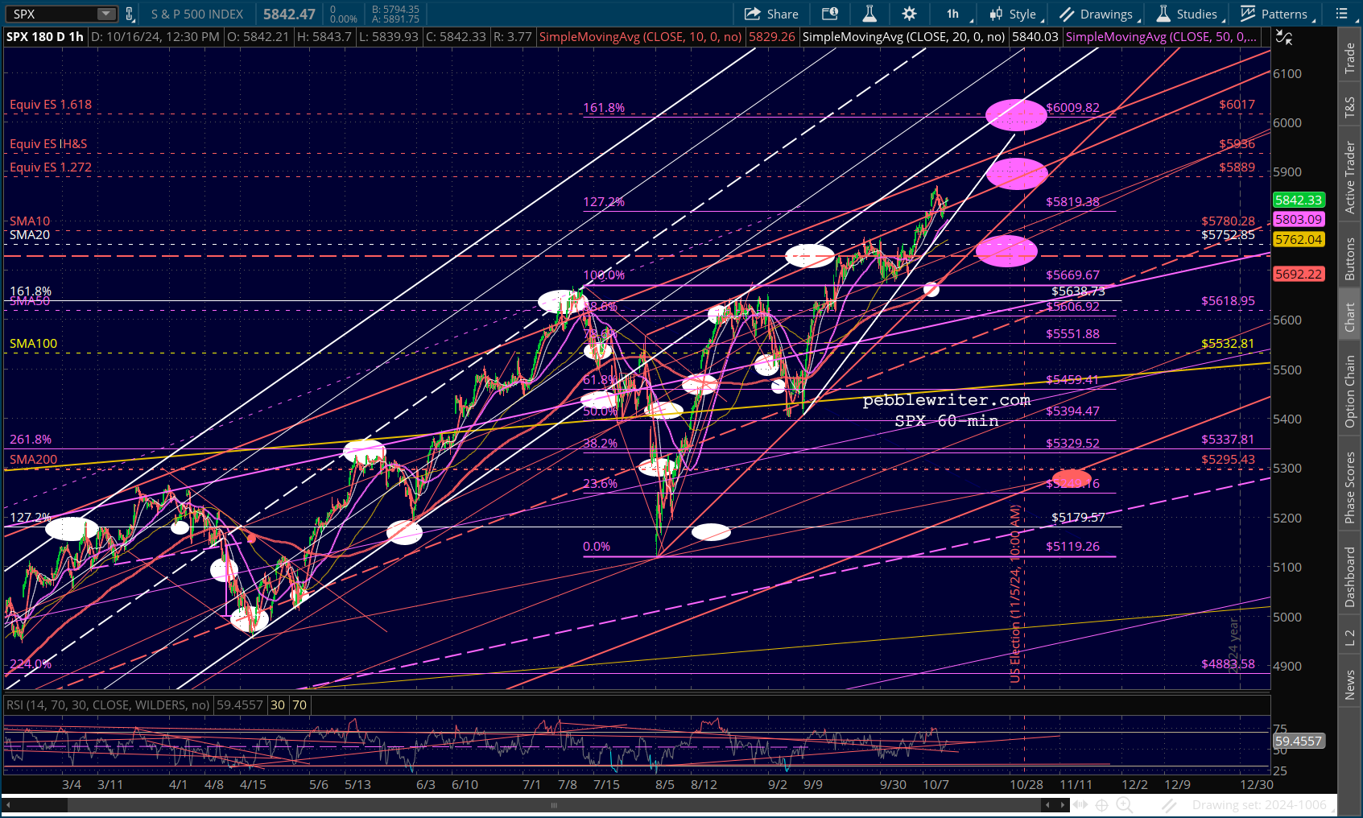Open chart settings gear

tap(909, 14)
